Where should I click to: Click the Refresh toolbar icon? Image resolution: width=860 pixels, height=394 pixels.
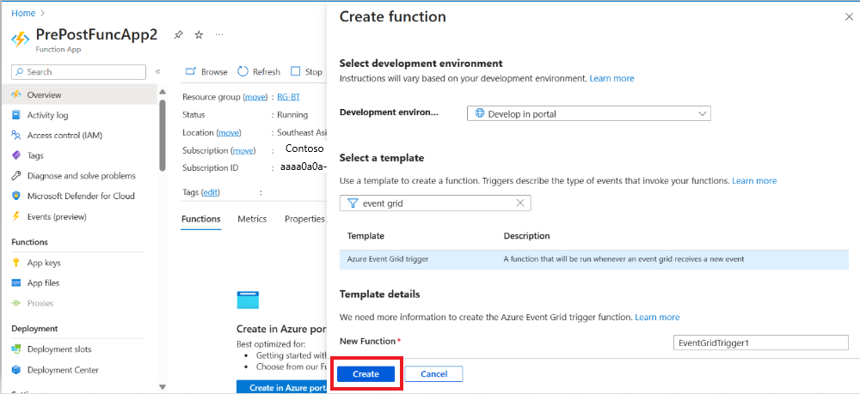(243, 72)
